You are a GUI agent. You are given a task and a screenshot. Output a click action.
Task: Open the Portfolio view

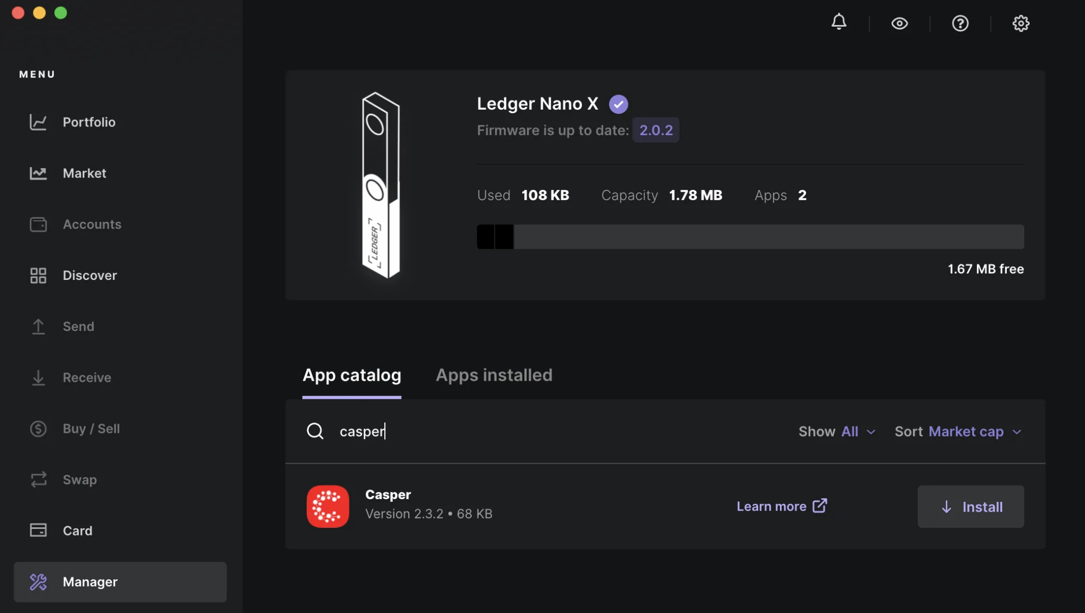pyautogui.click(x=88, y=122)
